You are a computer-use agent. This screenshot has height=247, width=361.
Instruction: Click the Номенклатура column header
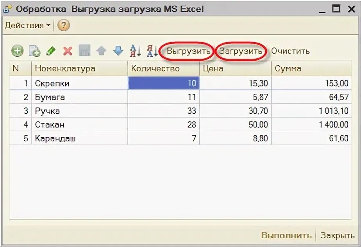pyautogui.click(x=79, y=68)
